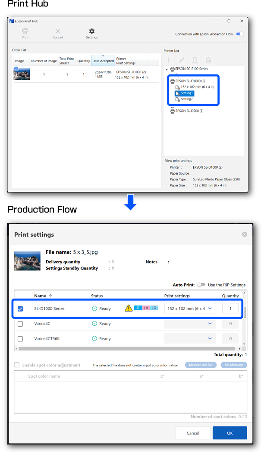Click the Cancel X icon in toolbar
264x455 pixels.
click(x=58, y=33)
